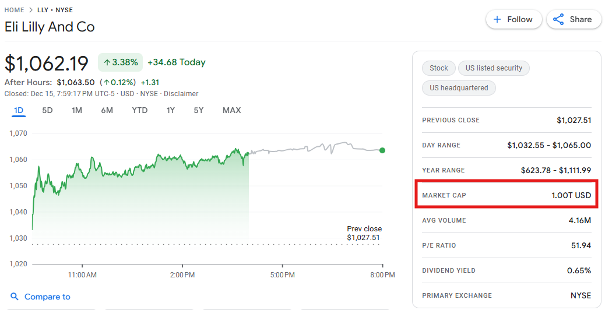The image size is (605, 310).
Task: Click the Market Cap row
Action: (x=506, y=195)
